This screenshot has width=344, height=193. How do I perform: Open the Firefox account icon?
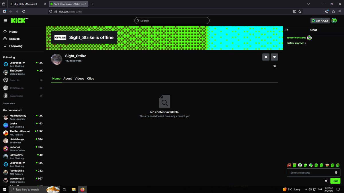point(327,11)
